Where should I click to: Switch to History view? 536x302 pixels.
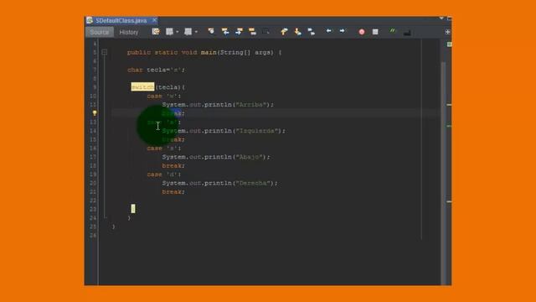tap(129, 32)
